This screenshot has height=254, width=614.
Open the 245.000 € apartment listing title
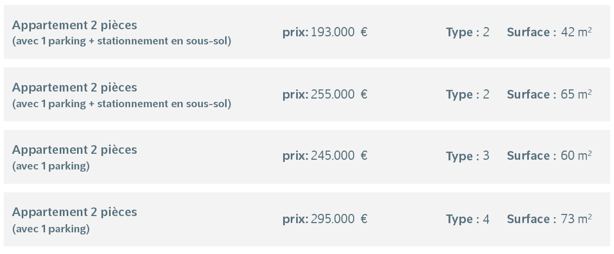(74, 149)
